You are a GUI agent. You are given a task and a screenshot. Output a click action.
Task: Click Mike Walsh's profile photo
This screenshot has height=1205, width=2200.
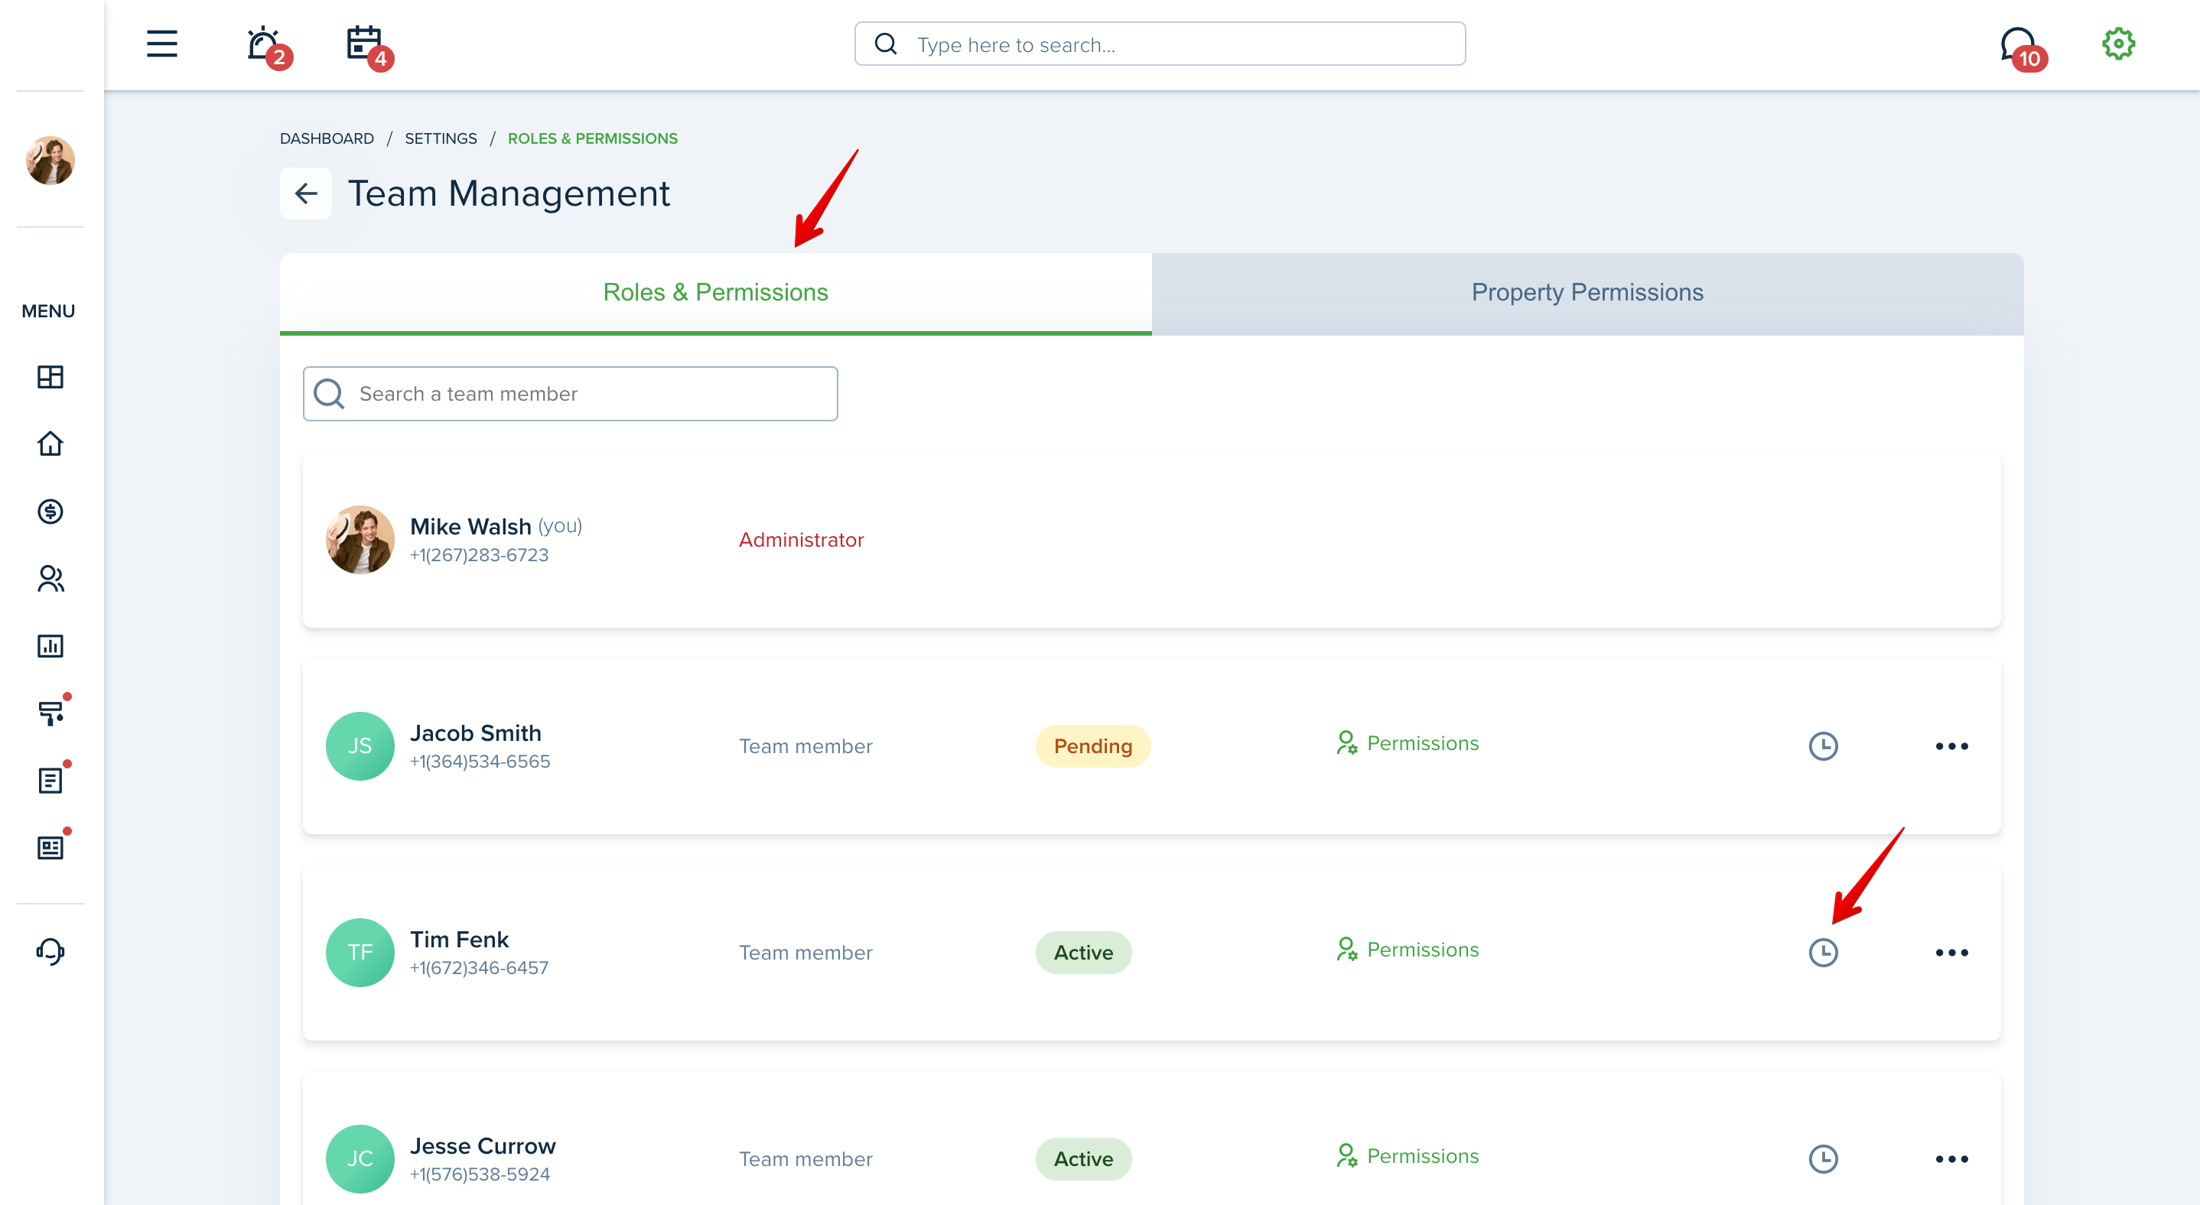tap(360, 539)
